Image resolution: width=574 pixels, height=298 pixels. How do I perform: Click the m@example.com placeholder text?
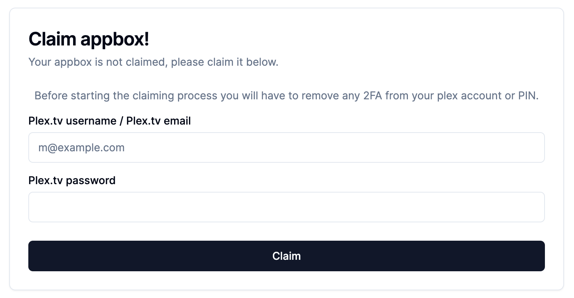[82, 148]
